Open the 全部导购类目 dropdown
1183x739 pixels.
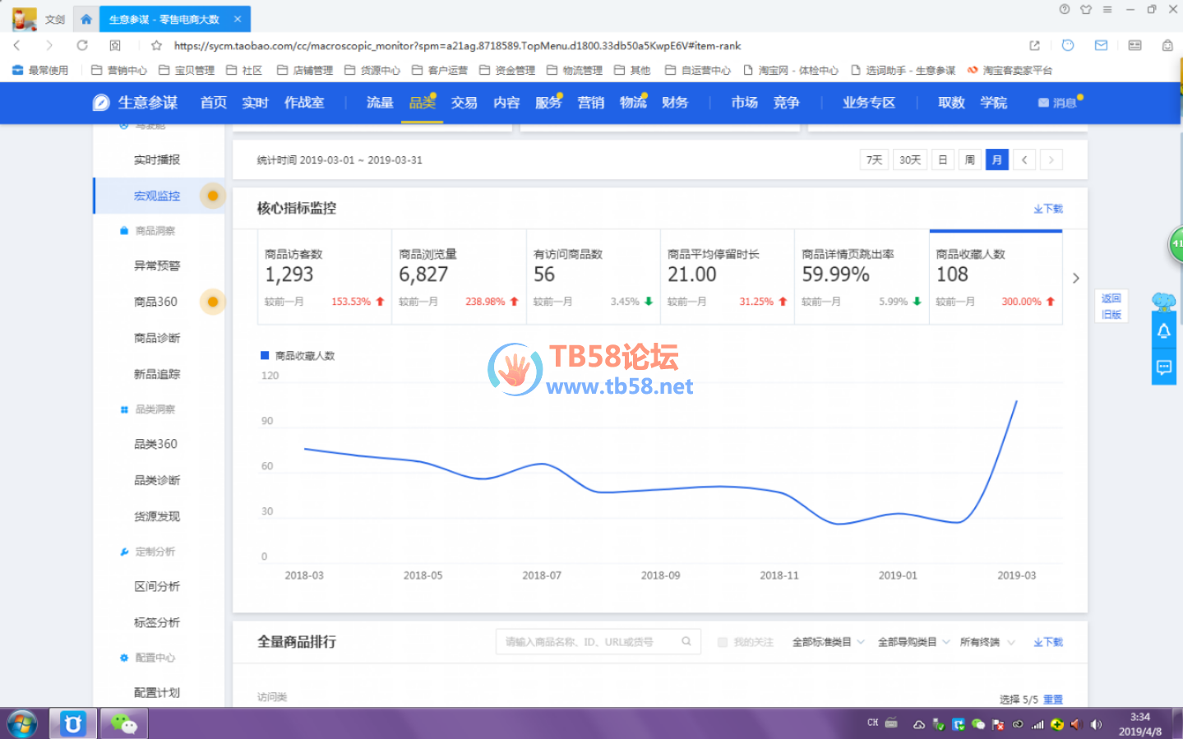[x=913, y=642]
